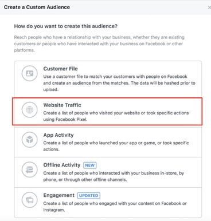Select the App Activity heading
Viewport: 211px width, 221px height.
click(x=58, y=135)
